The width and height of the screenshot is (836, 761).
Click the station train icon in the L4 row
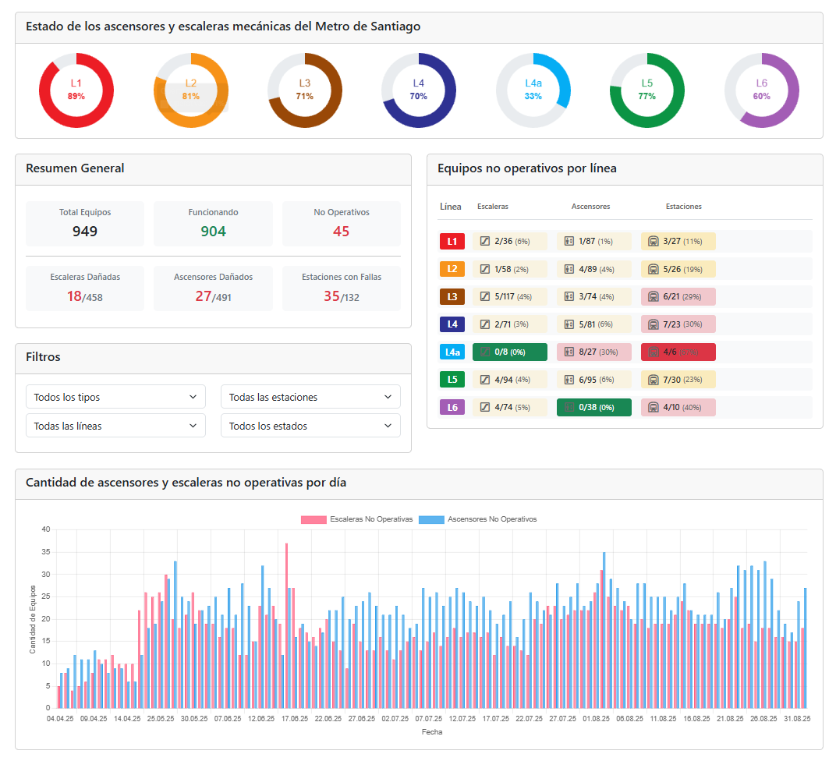click(x=654, y=324)
